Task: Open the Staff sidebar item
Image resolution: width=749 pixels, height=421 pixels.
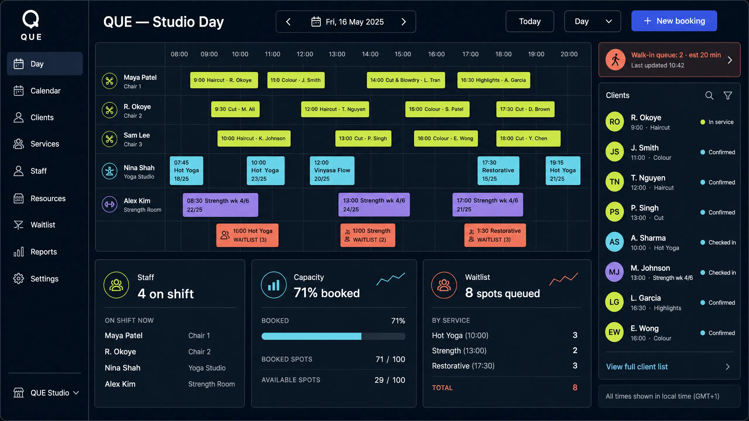Action: 45,171
